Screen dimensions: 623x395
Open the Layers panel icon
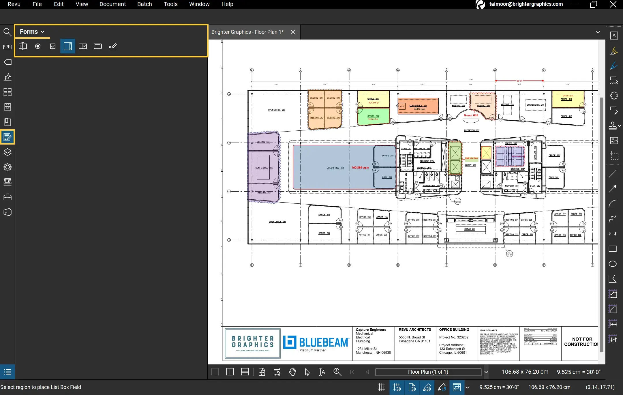click(7, 152)
